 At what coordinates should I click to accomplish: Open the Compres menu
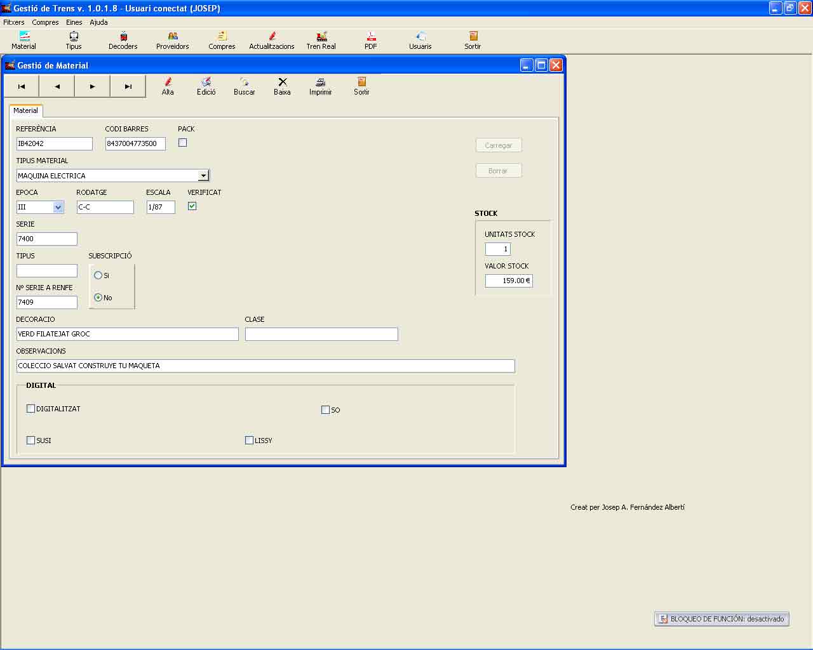45,22
